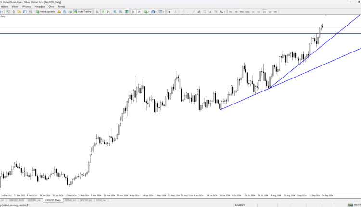
Task: Select the XAUUSD,Daily chart tab
Action: [53, 200]
